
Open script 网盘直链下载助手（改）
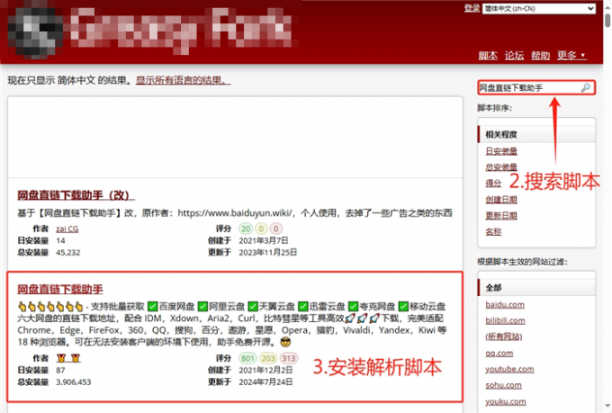76,194
